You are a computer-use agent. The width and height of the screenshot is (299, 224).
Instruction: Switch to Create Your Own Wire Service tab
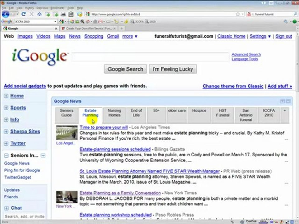(89, 28)
